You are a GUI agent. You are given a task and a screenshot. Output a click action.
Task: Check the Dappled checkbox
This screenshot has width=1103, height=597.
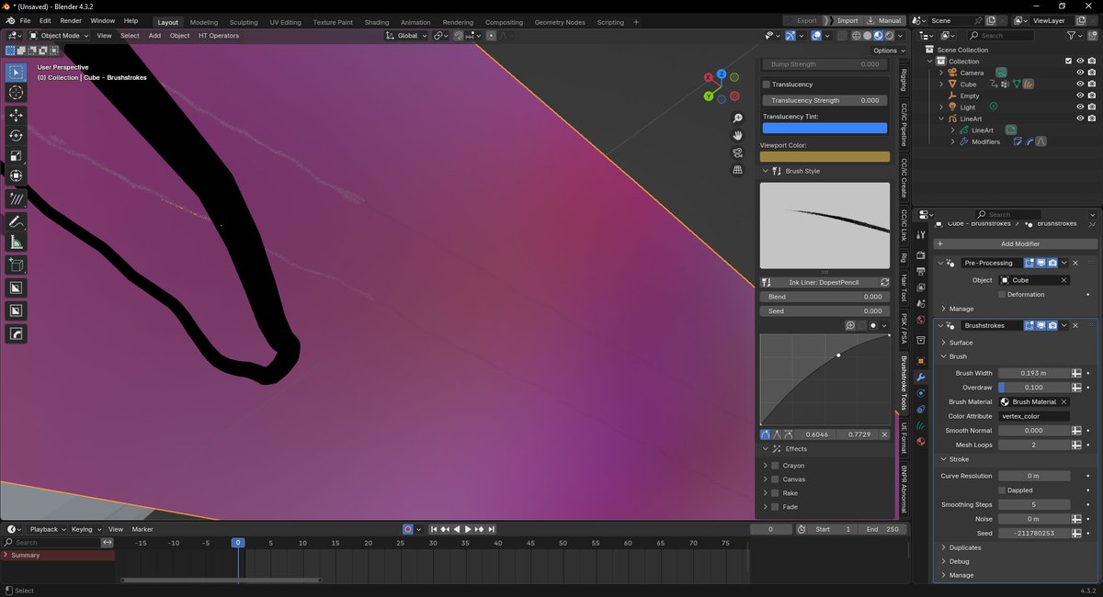point(1002,490)
